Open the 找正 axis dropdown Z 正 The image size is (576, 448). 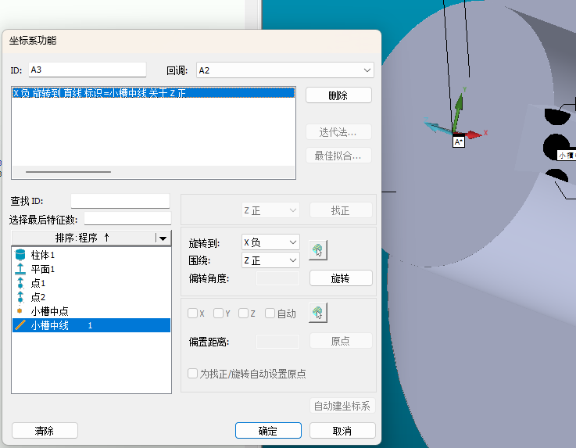tap(270, 210)
